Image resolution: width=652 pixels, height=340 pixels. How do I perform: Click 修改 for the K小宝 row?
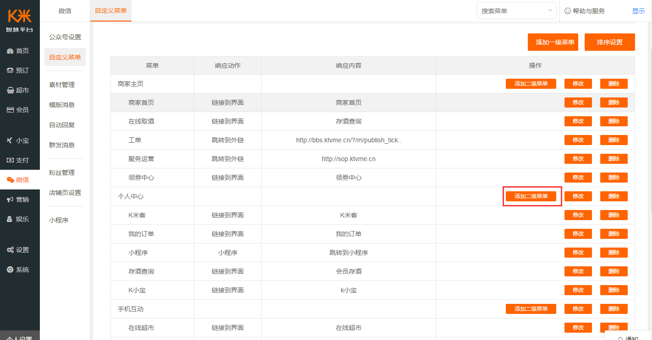point(578,290)
